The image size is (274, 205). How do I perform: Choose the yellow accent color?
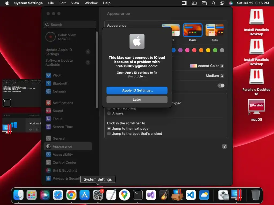[208, 50]
